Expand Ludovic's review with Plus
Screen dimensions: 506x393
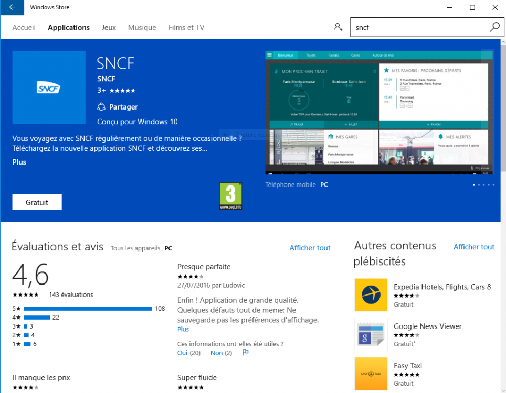coord(183,329)
